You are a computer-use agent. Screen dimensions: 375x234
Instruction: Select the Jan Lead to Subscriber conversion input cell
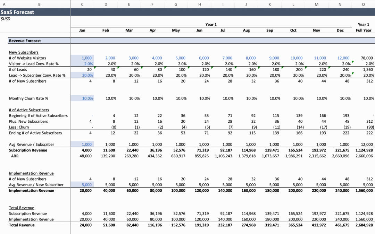[82, 75]
